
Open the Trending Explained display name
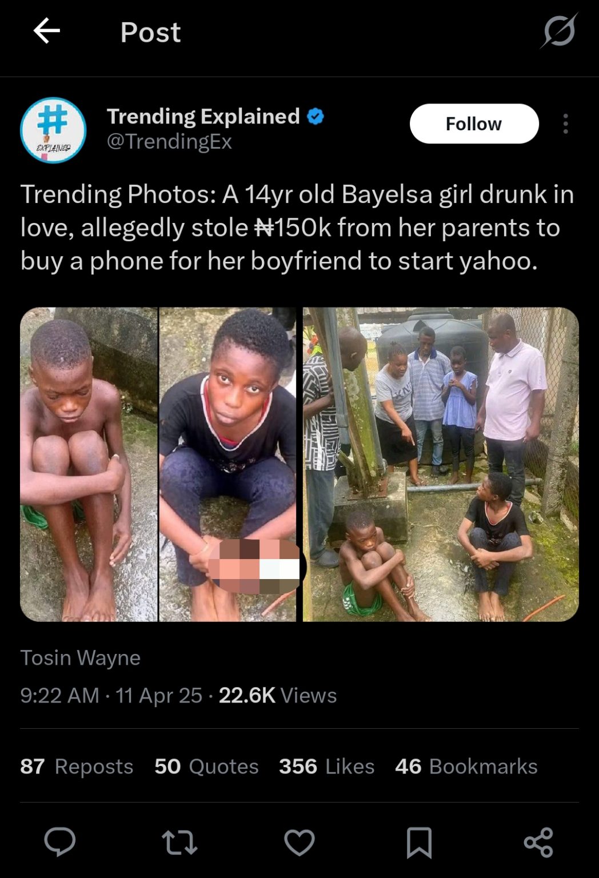[203, 116]
